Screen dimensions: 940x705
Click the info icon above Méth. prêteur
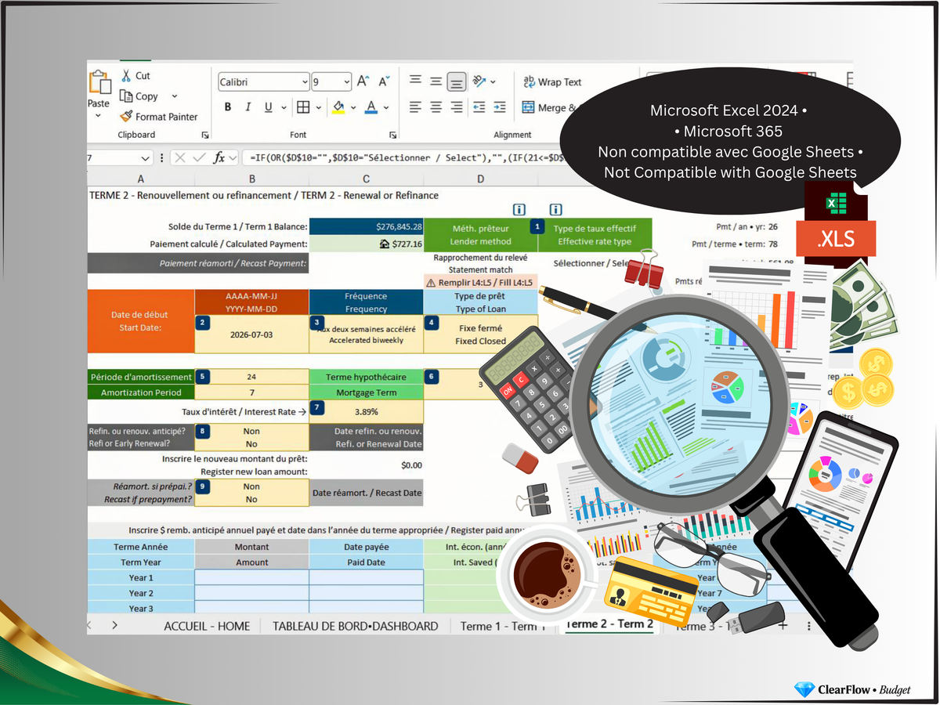(x=519, y=209)
